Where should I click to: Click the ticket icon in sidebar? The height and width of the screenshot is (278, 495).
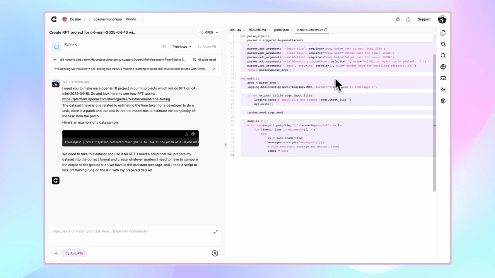[443, 78]
